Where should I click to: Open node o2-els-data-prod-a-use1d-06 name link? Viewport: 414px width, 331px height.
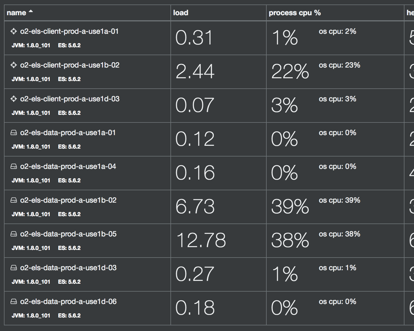[x=68, y=301]
